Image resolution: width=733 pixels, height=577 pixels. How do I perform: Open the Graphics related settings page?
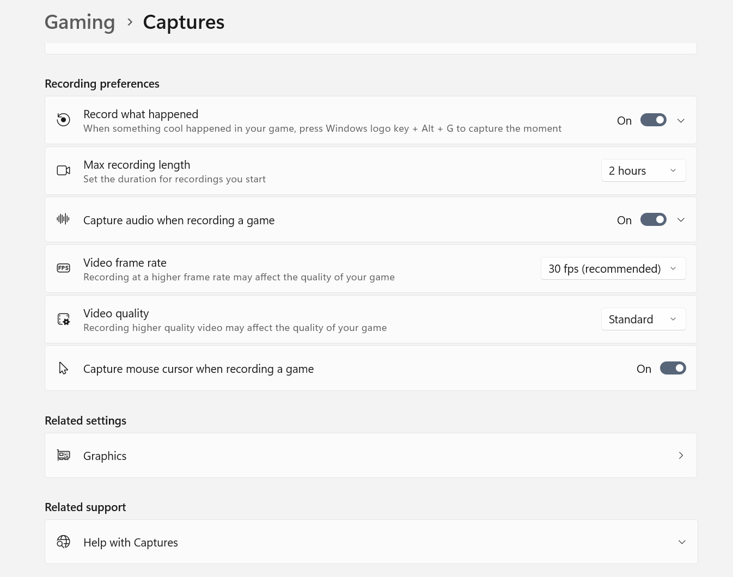pyautogui.click(x=371, y=456)
